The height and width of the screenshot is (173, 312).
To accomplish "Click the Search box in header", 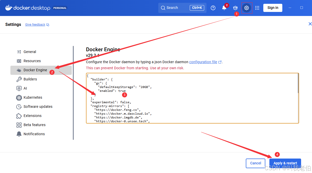I will click(x=182, y=8).
